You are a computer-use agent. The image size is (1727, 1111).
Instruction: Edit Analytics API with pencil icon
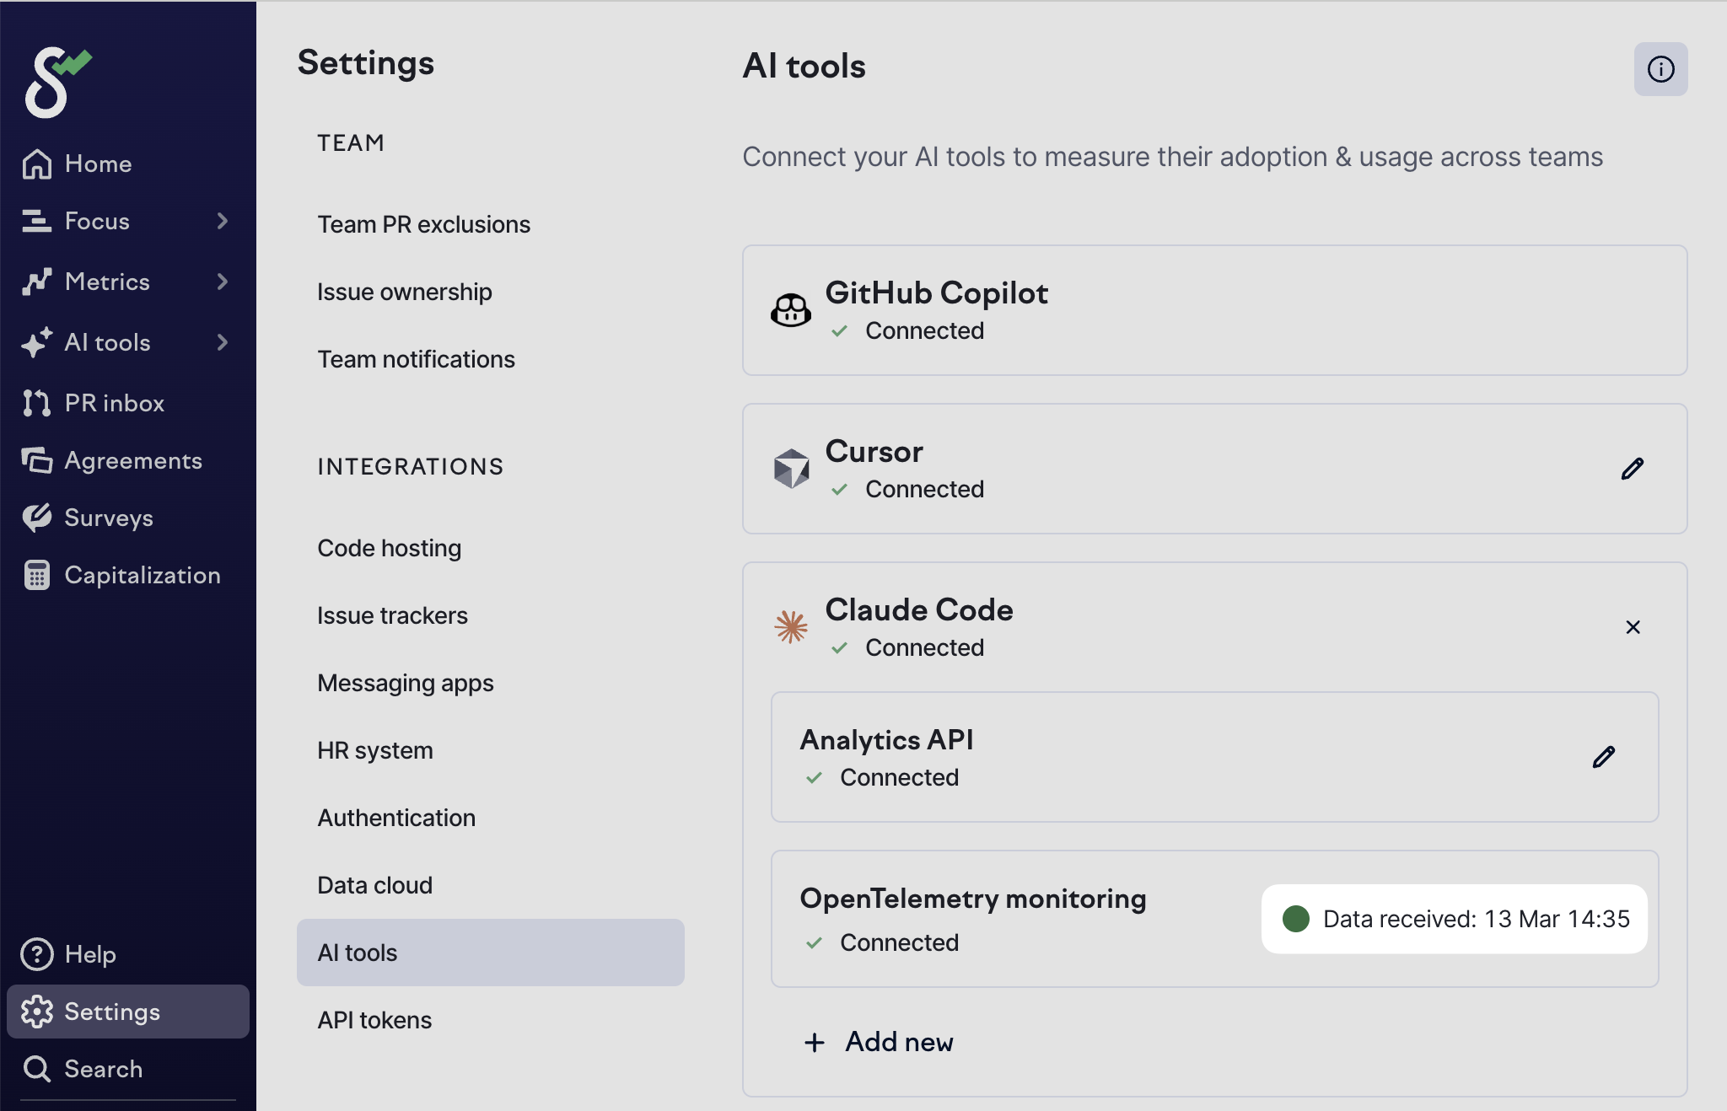(1604, 757)
